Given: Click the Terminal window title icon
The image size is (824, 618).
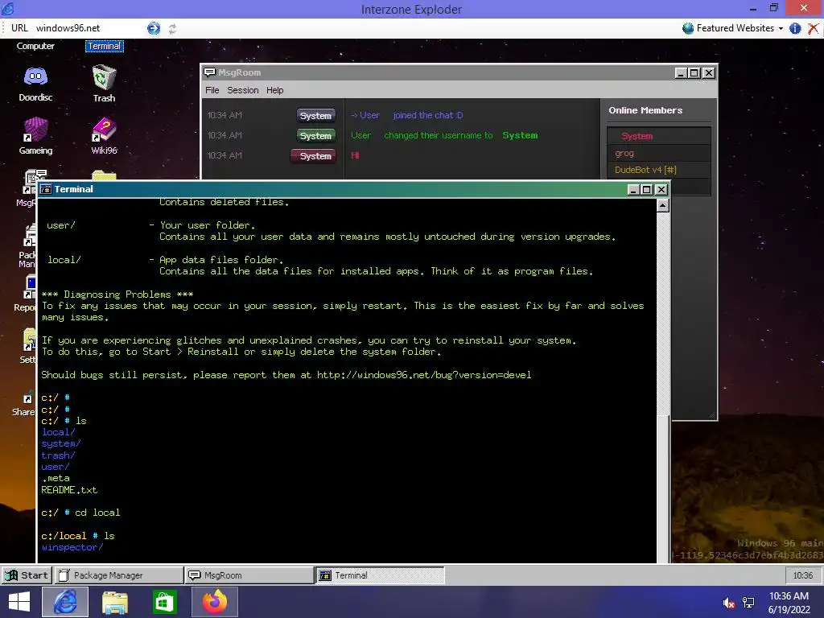Looking at the screenshot, I should point(46,189).
